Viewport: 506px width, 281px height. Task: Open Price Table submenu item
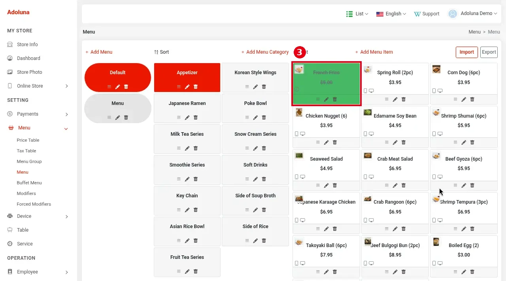click(28, 140)
